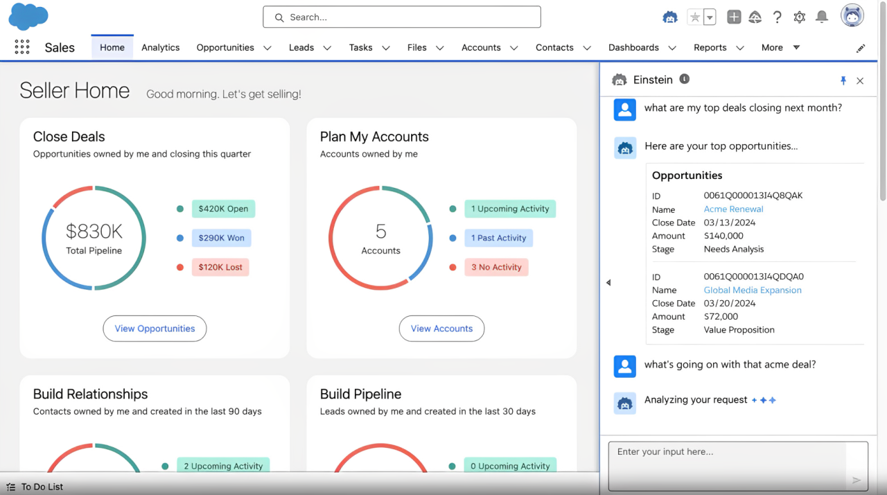Image resolution: width=887 pixels, height=495 pixels.
Task: Expand the Opportunities tab chevron
Action: [267, 48]
